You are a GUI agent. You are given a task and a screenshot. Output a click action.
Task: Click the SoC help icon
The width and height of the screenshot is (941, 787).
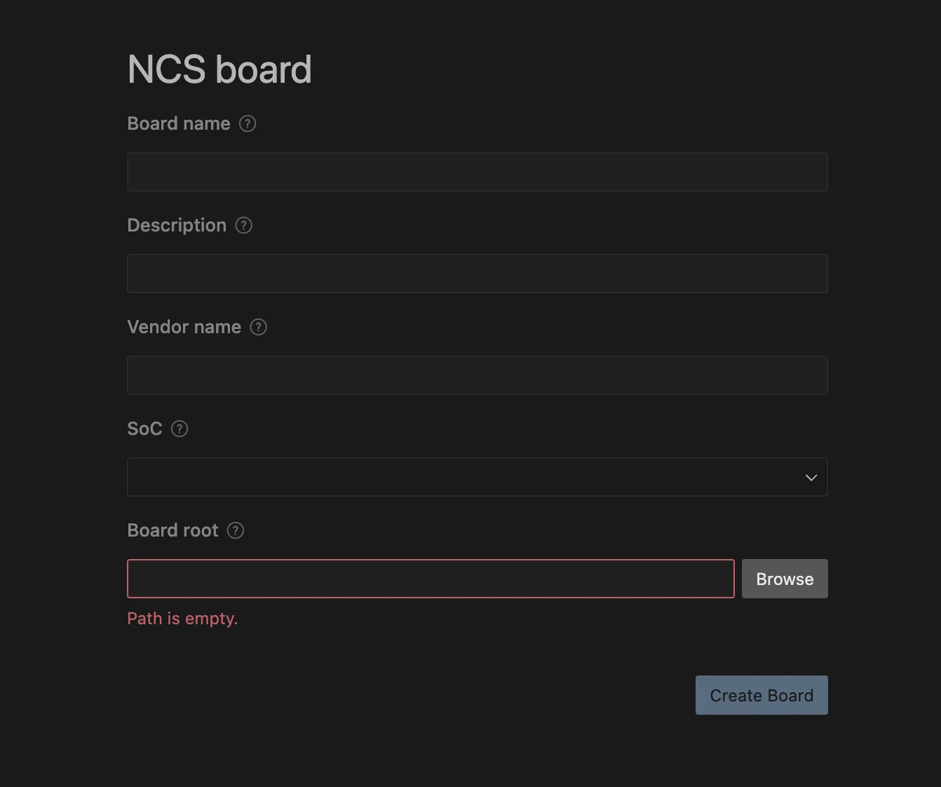pos(180,429)
